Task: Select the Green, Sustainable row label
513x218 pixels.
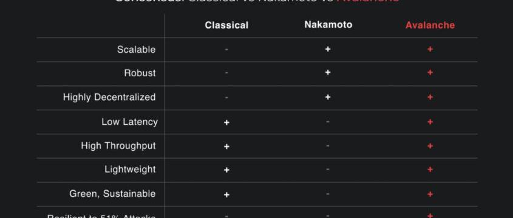Action: coord(112,194)
